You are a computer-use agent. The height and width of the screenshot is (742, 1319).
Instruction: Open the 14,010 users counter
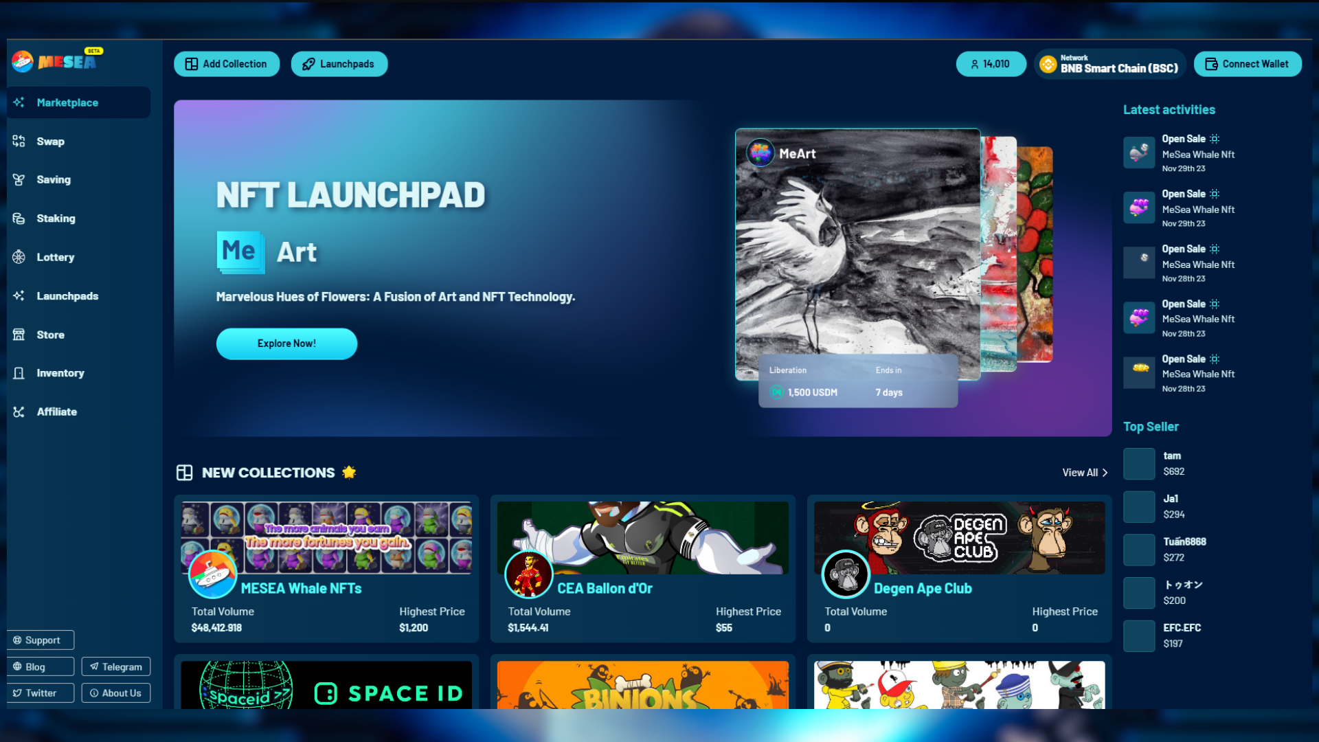pyautogui.click(x=991, y=64)
